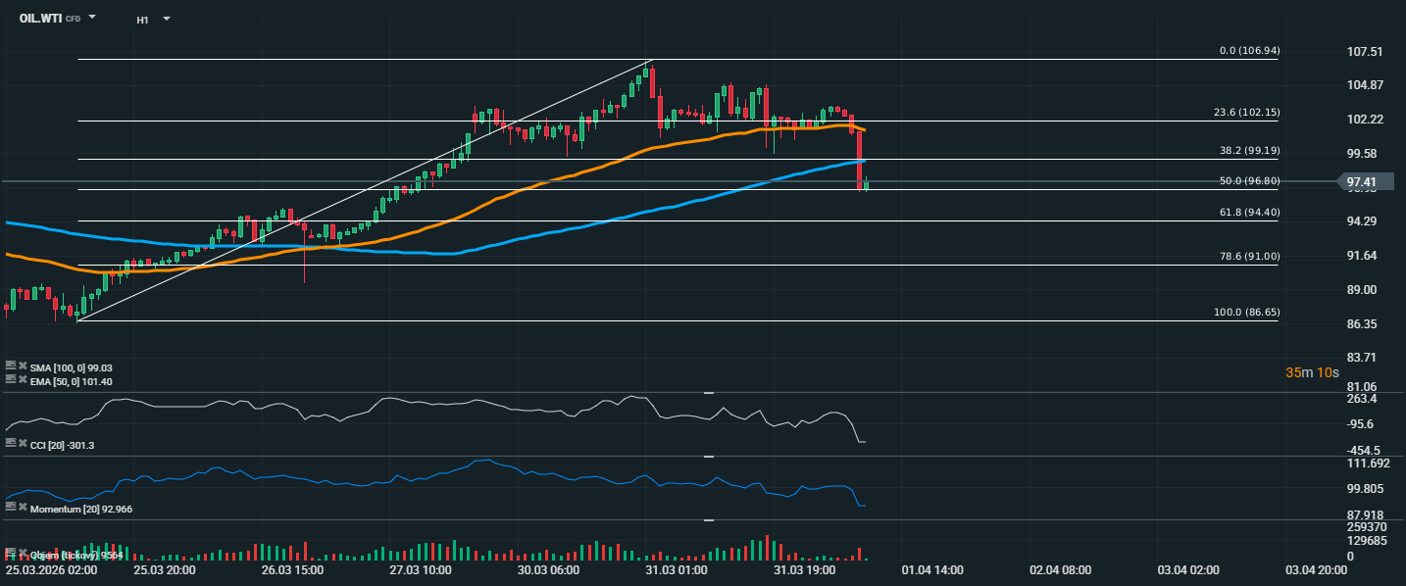Grab the resize handle above Momentum panel

click(x=709, y=457)
